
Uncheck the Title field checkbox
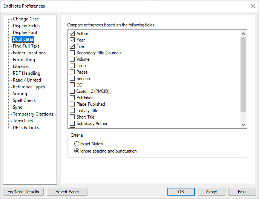click(x=72, y=46)
